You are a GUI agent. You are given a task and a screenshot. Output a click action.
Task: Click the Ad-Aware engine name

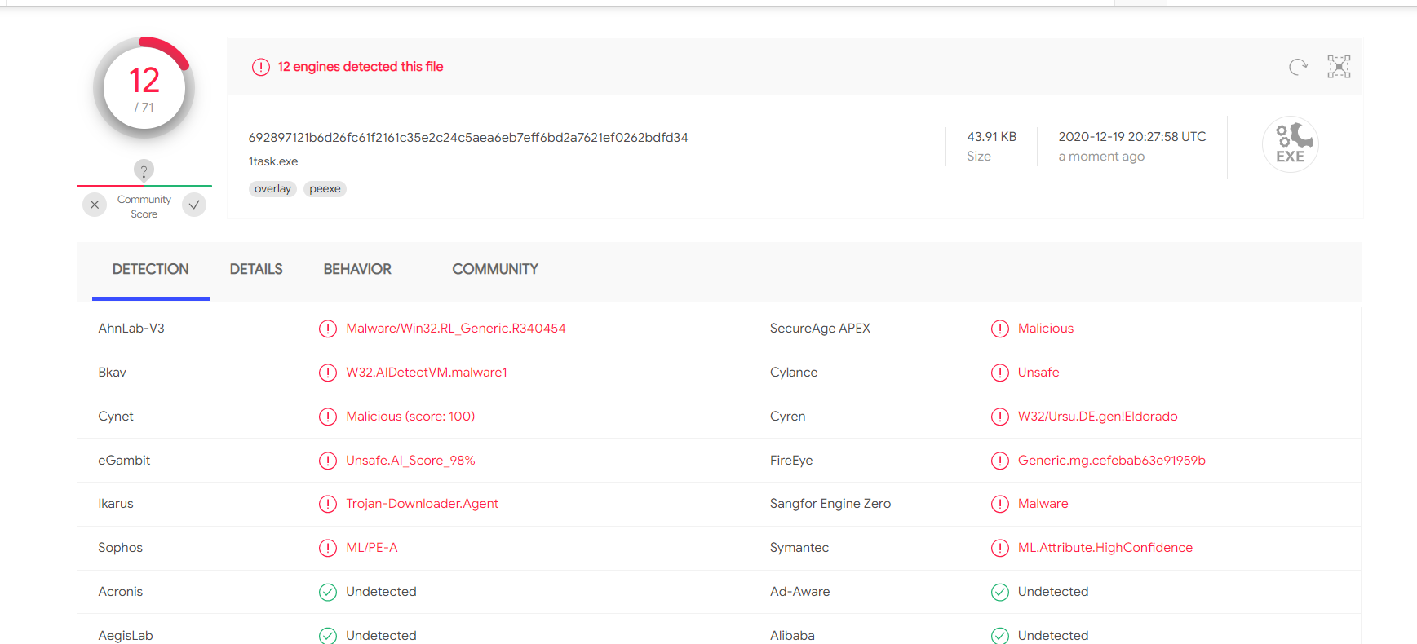(800, 592)
